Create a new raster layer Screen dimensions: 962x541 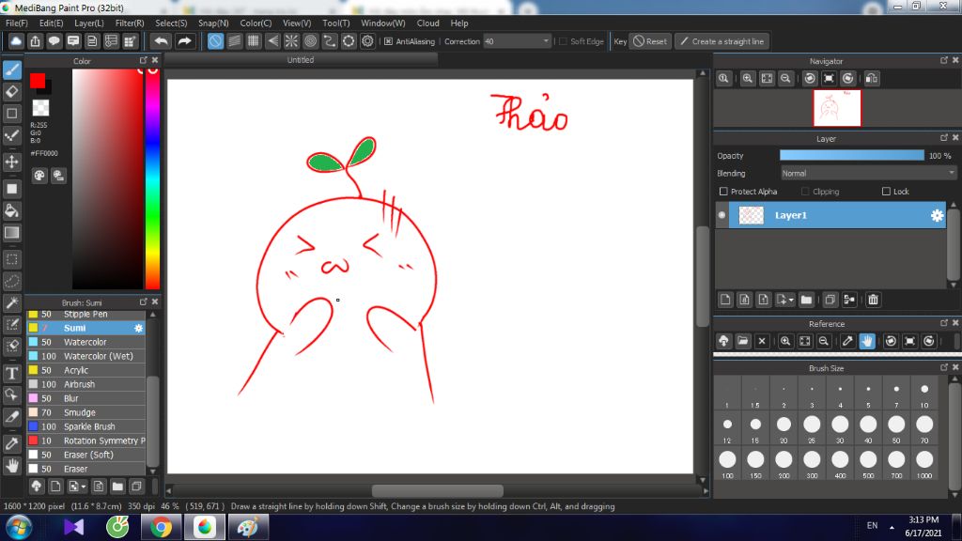[725, 300]
